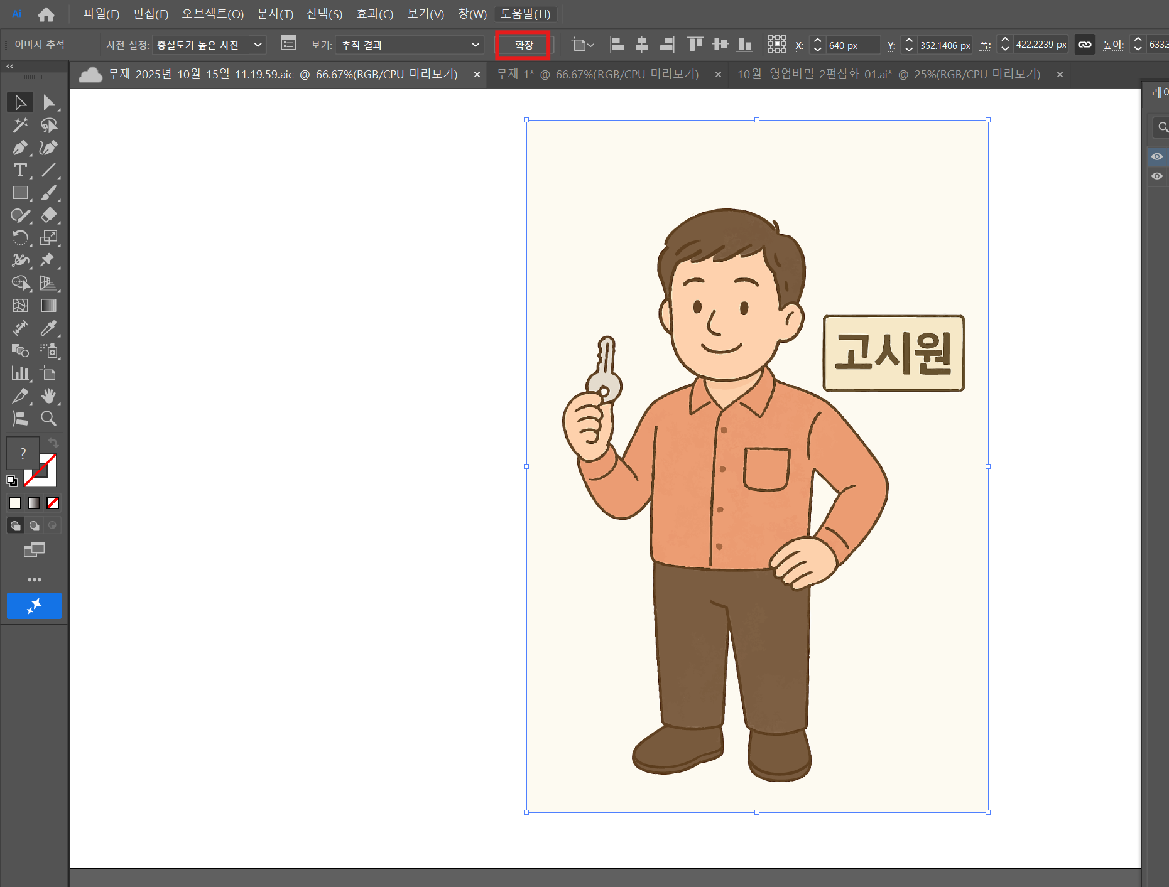Select the Zoom magnifier tool
Viewport: 1169px width, 887px height.
(x=48, y=419)
